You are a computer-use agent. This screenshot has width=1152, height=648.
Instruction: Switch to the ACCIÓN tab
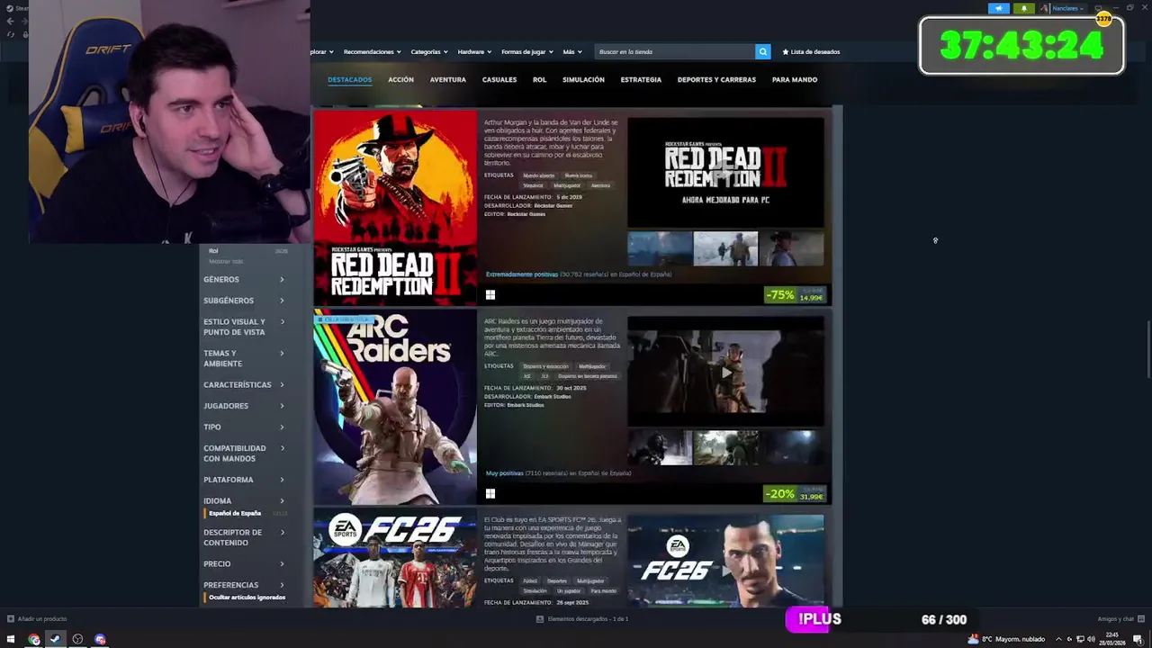pyautogui.click(x=400, y=80)
